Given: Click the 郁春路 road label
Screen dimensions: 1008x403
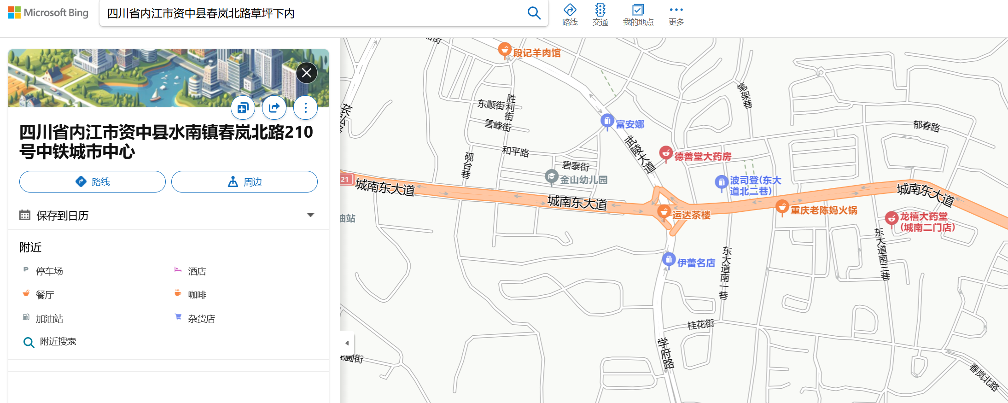Looking at the screenshot, I should 926,126.
